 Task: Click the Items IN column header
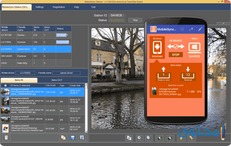click(x=38, y=28)
